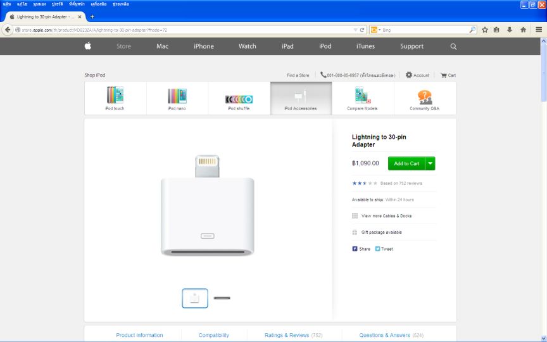Go back with the browser back arrow

point(8,30)
